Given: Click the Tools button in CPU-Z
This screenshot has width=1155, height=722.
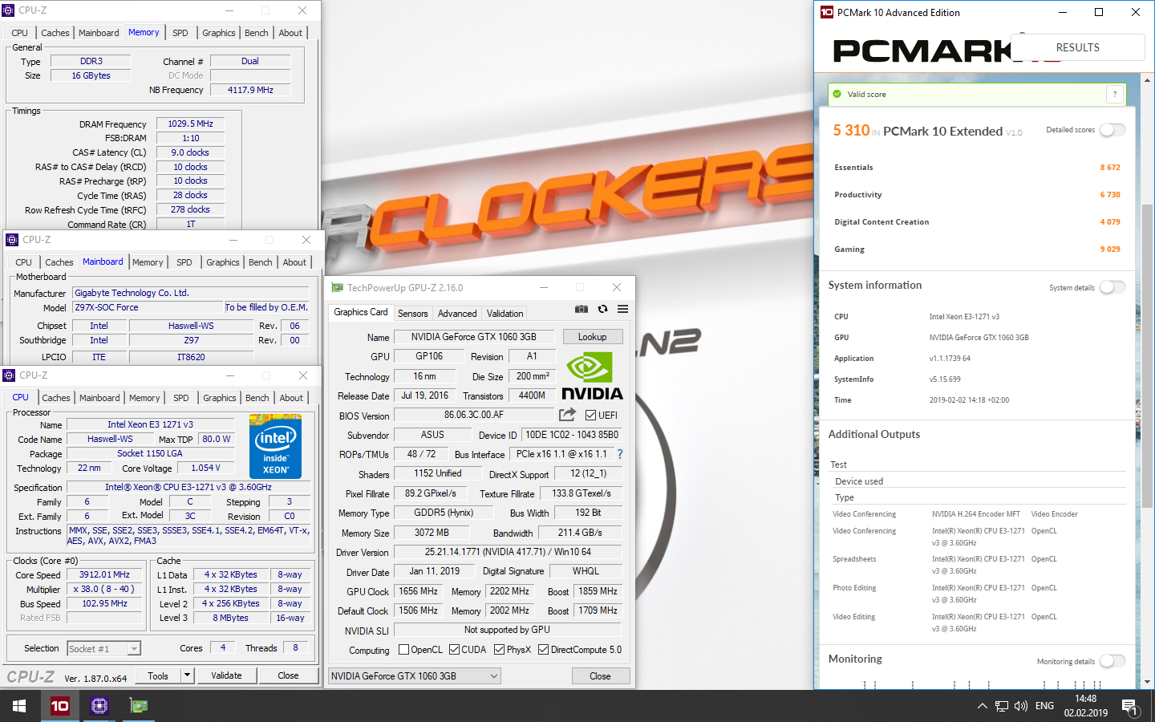Looking at the screenshot, I should pos(158,675).
